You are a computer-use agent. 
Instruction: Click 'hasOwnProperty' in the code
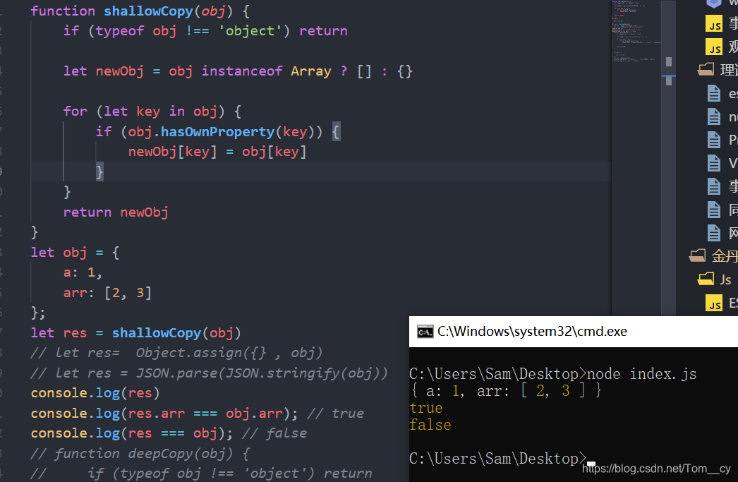point(217,132)
